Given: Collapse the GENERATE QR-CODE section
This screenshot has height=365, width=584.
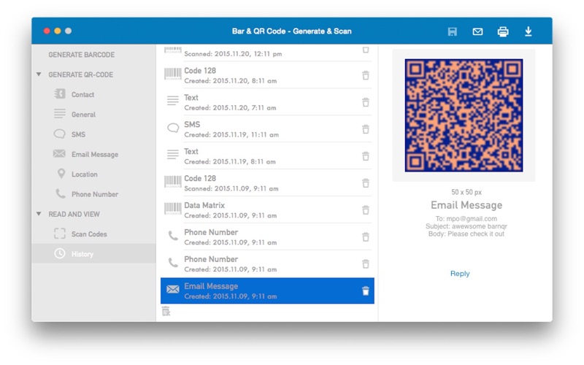Looking at the screenshot, I should click(39, 74).
